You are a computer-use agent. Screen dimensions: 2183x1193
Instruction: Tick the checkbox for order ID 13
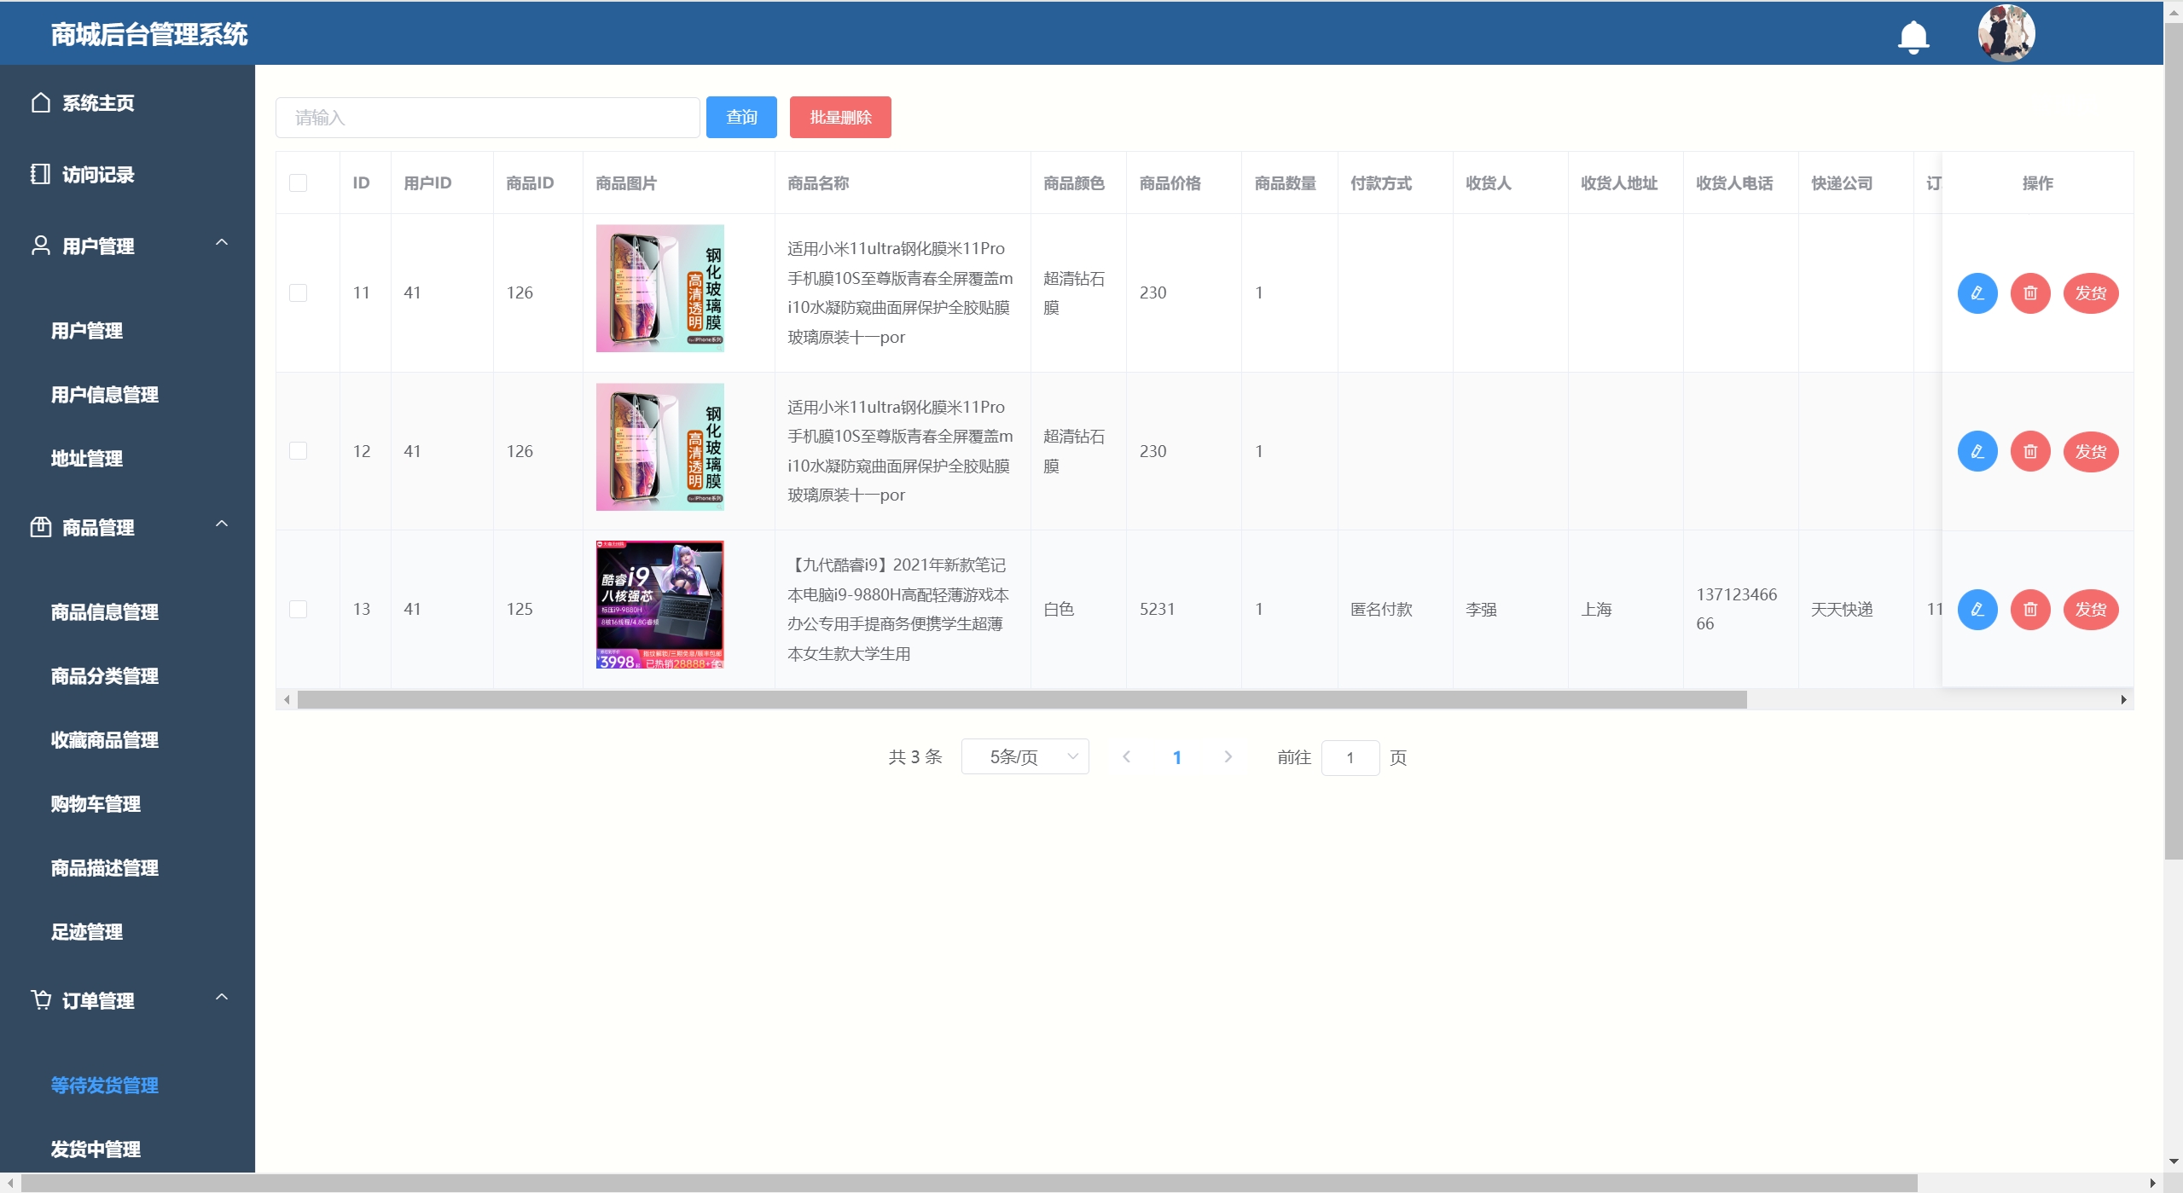(x=298, y=610)
